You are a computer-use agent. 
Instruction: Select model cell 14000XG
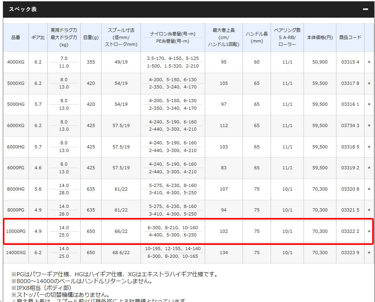(x=16, y=253)
